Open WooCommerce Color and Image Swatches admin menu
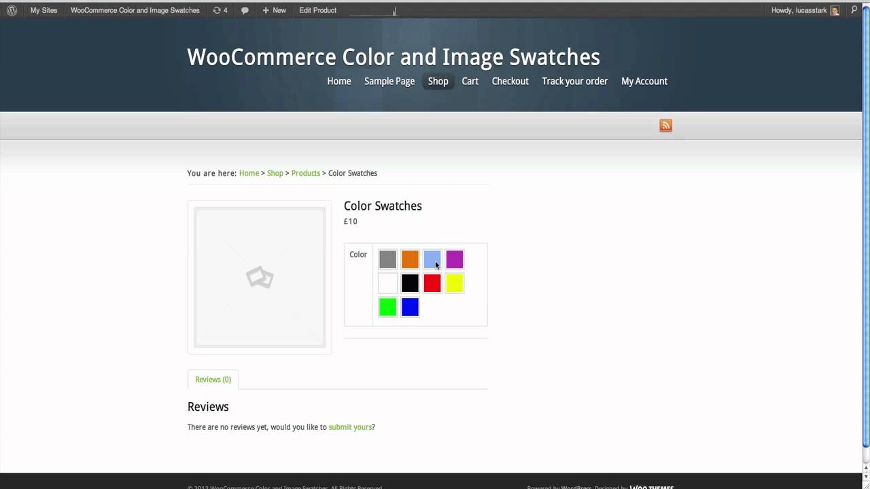Viewport: 870px width, 489px height. point(135,10)
